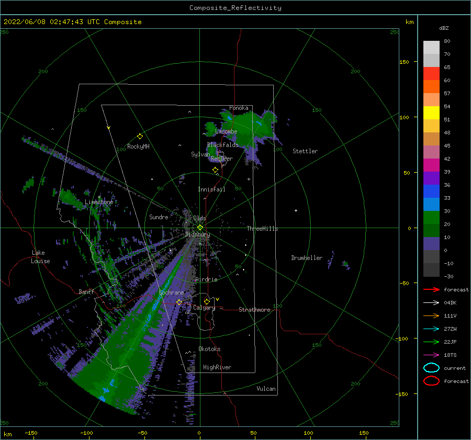Click the Vulcan label
Image resolution: width=471 pixels, height=440 pixels.
coord(266,389)
